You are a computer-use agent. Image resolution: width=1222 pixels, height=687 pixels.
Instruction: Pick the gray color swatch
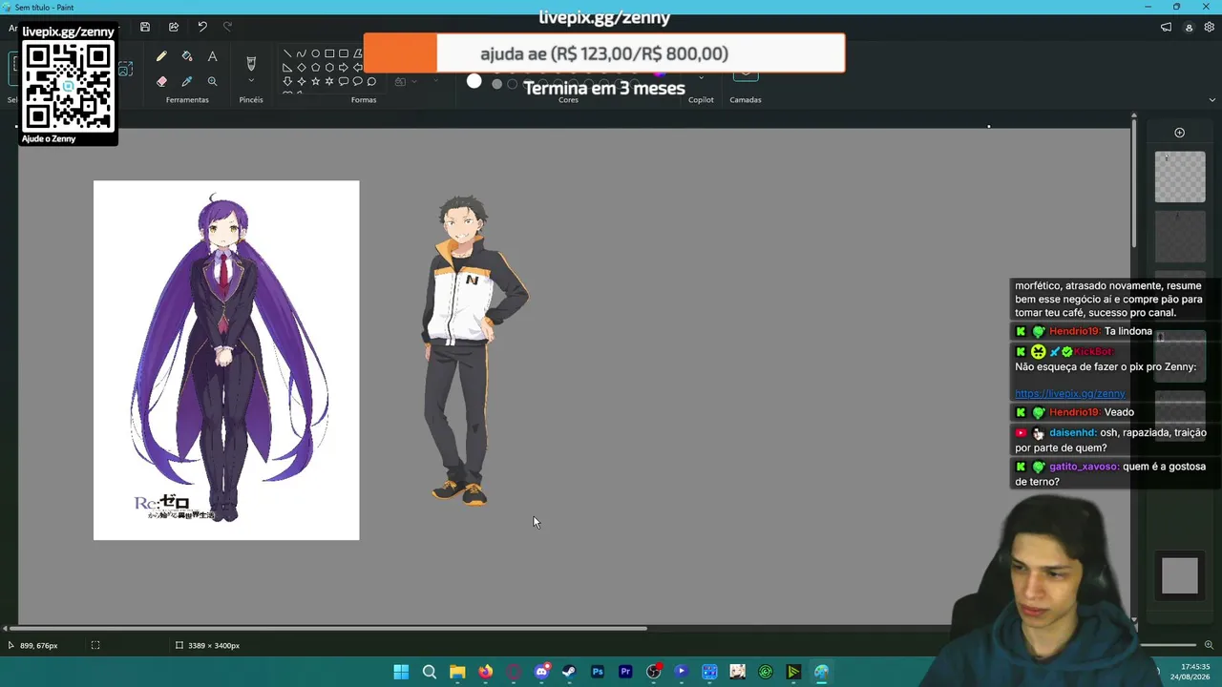pos(496,84)
